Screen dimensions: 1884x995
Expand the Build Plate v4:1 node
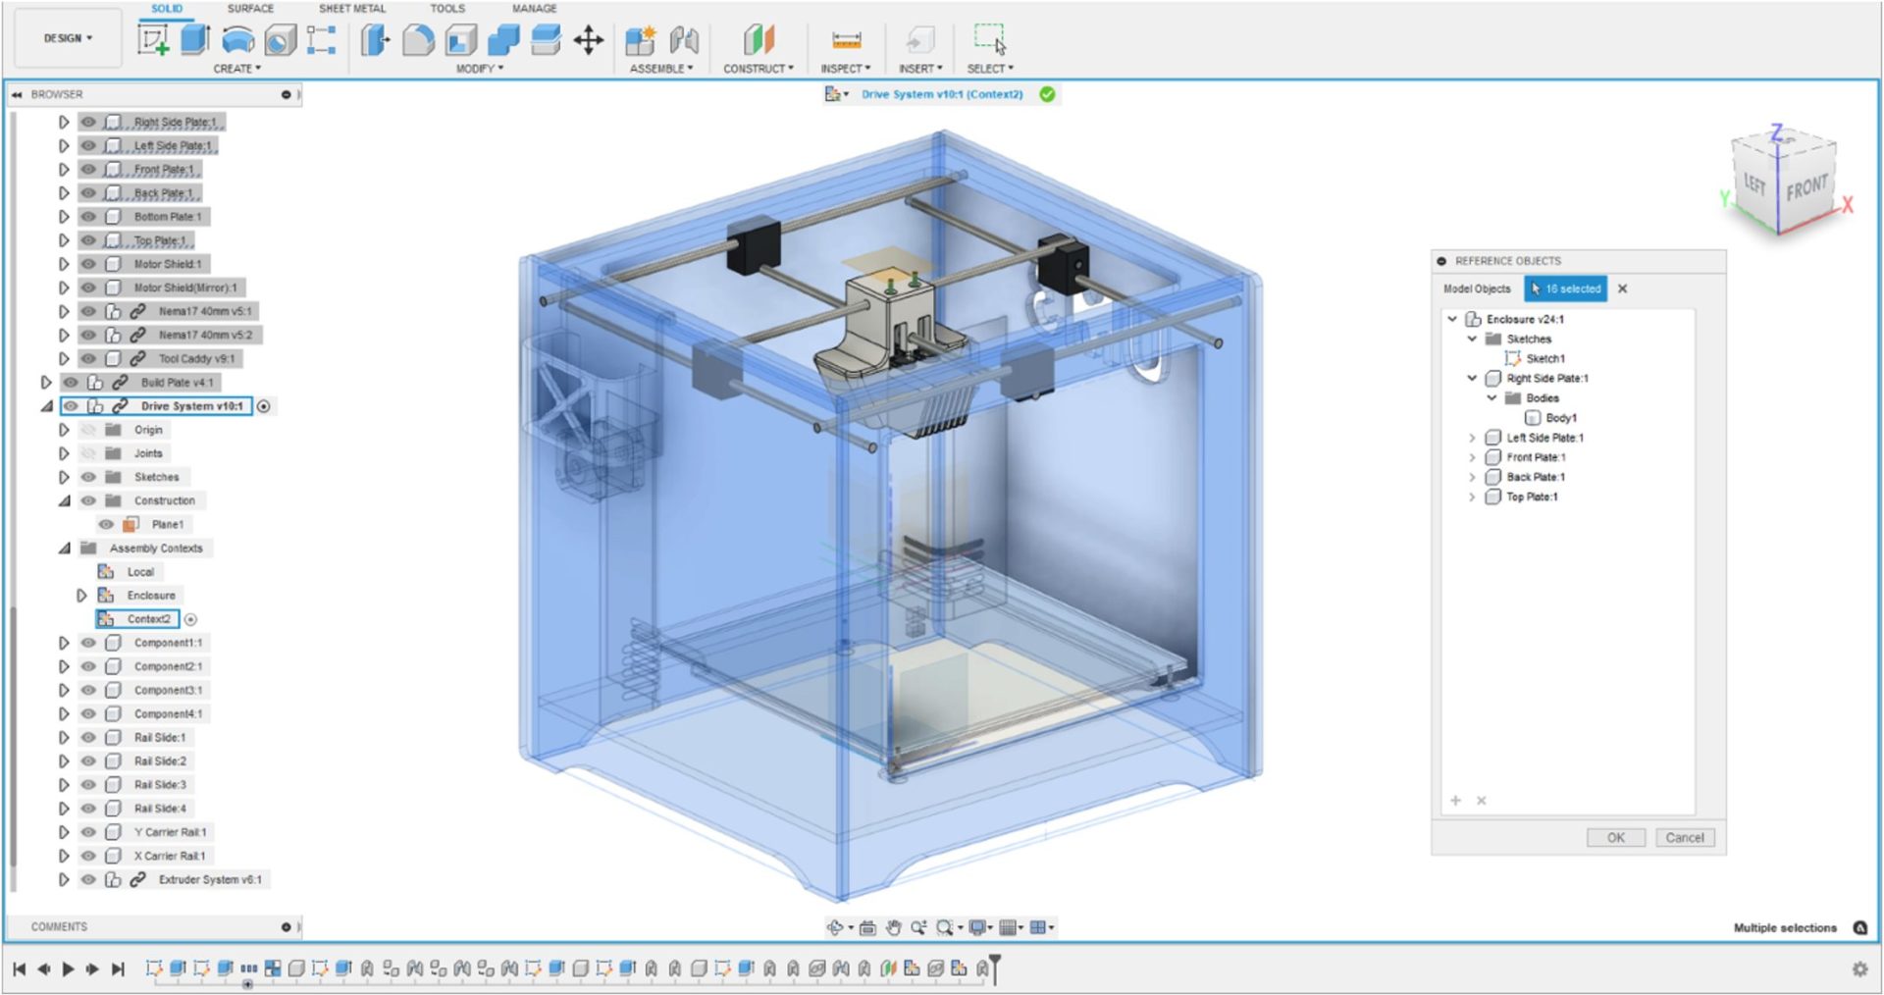[x=46, y=383]
